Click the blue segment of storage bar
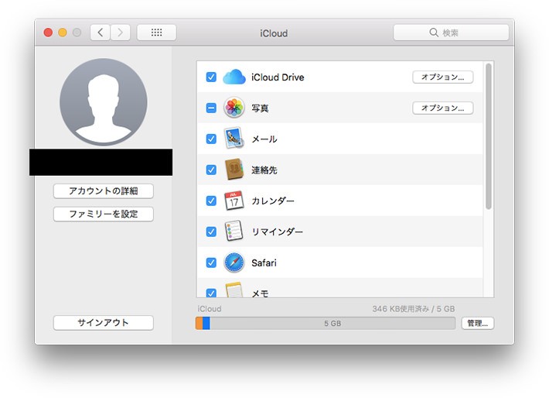This screenshot has height=398, width=549. point(206,323)
